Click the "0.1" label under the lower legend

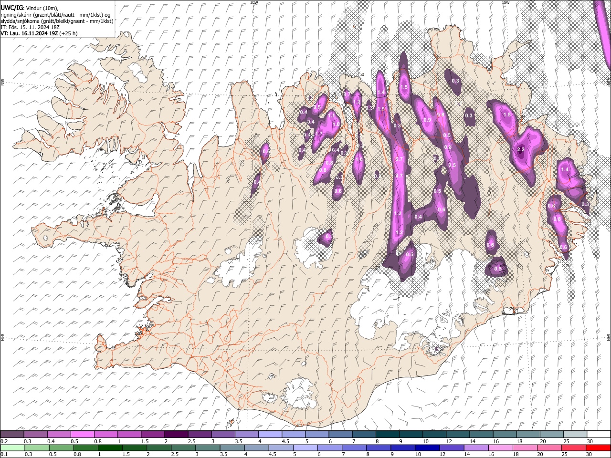(4, 454)
